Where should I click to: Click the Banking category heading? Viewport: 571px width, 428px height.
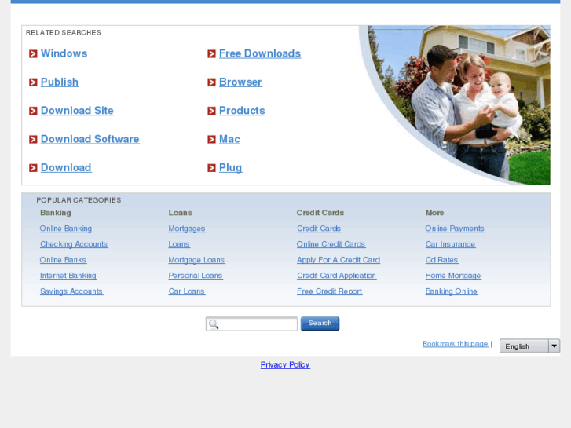55,213
